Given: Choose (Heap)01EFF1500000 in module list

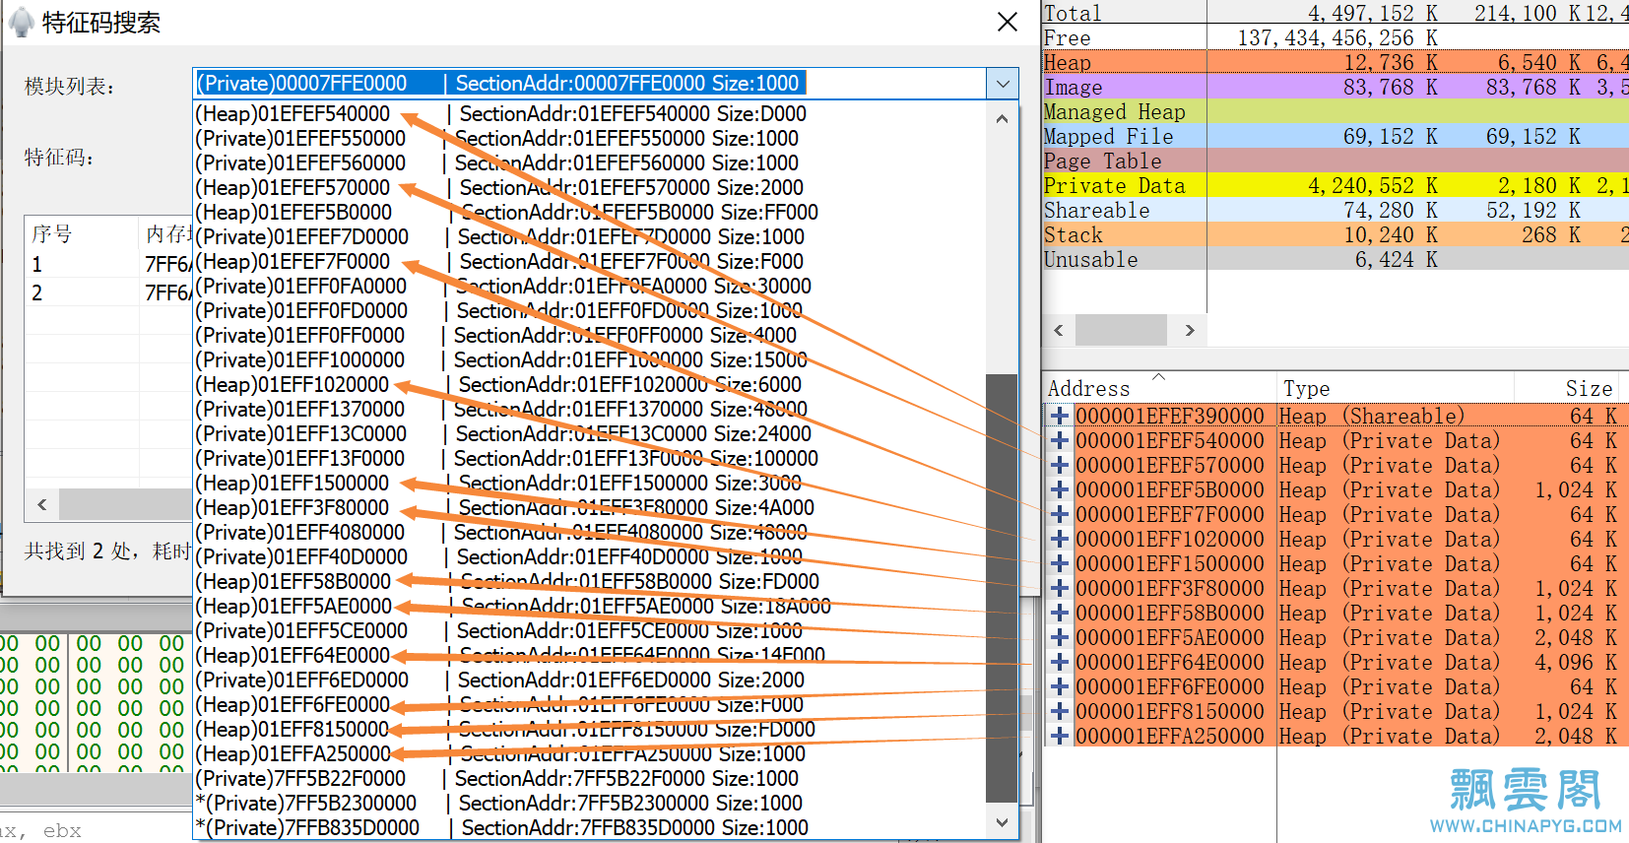Looking at the screenshot, I should pyautogui.click(x=589, y=483).
